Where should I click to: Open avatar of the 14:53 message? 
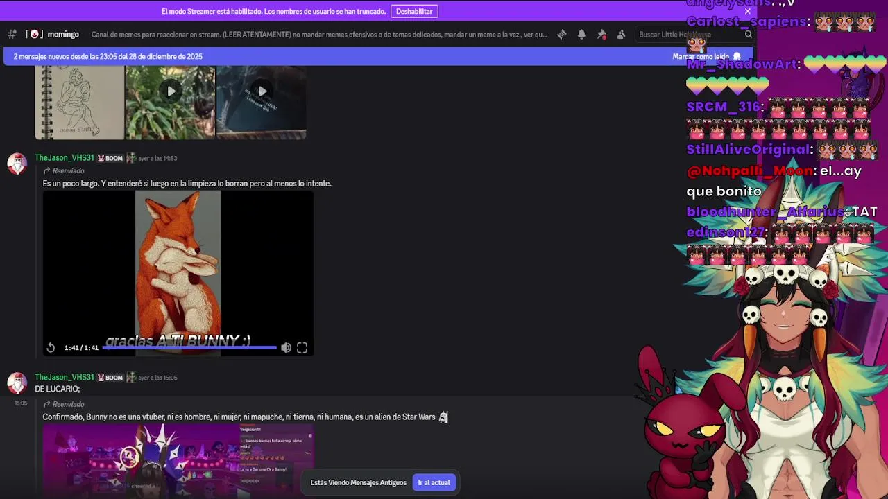(17, 164)
